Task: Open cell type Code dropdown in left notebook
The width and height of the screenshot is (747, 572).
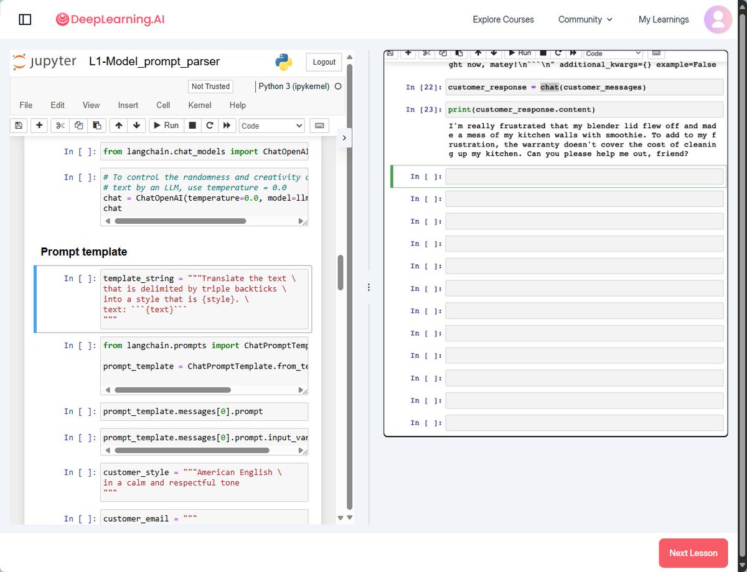Action: click(272, 126)
